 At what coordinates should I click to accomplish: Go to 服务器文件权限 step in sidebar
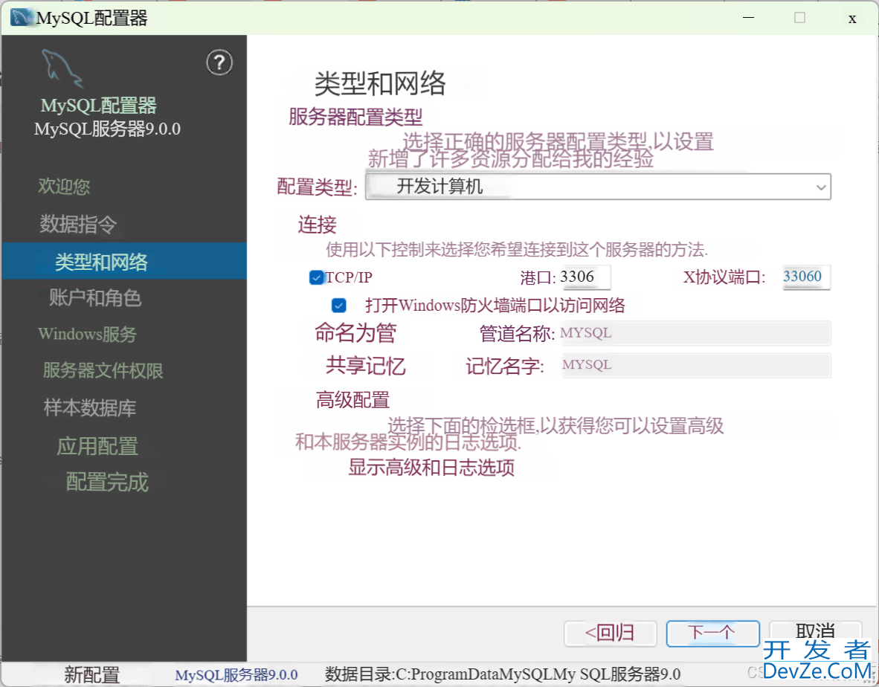(x=103, y=370)
